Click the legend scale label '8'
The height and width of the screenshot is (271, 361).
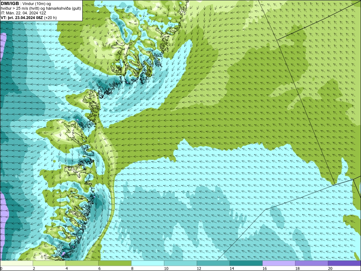132,268
